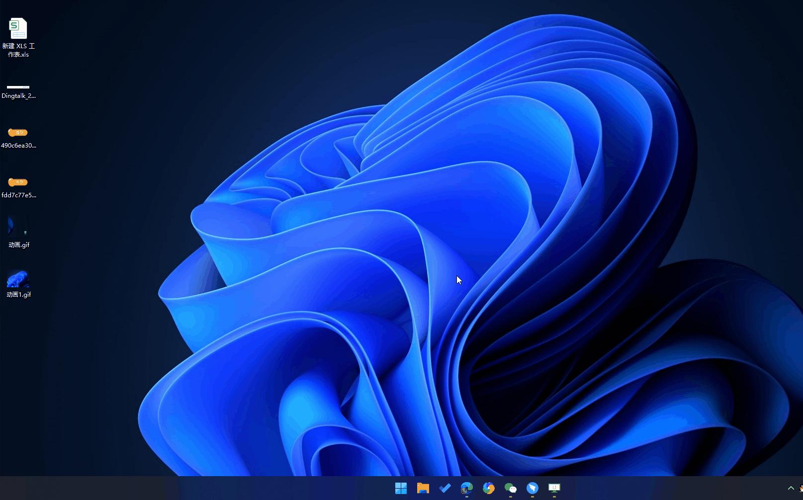Click an empty area of the taskbar
Screen dimensions: 803x500
199,488
